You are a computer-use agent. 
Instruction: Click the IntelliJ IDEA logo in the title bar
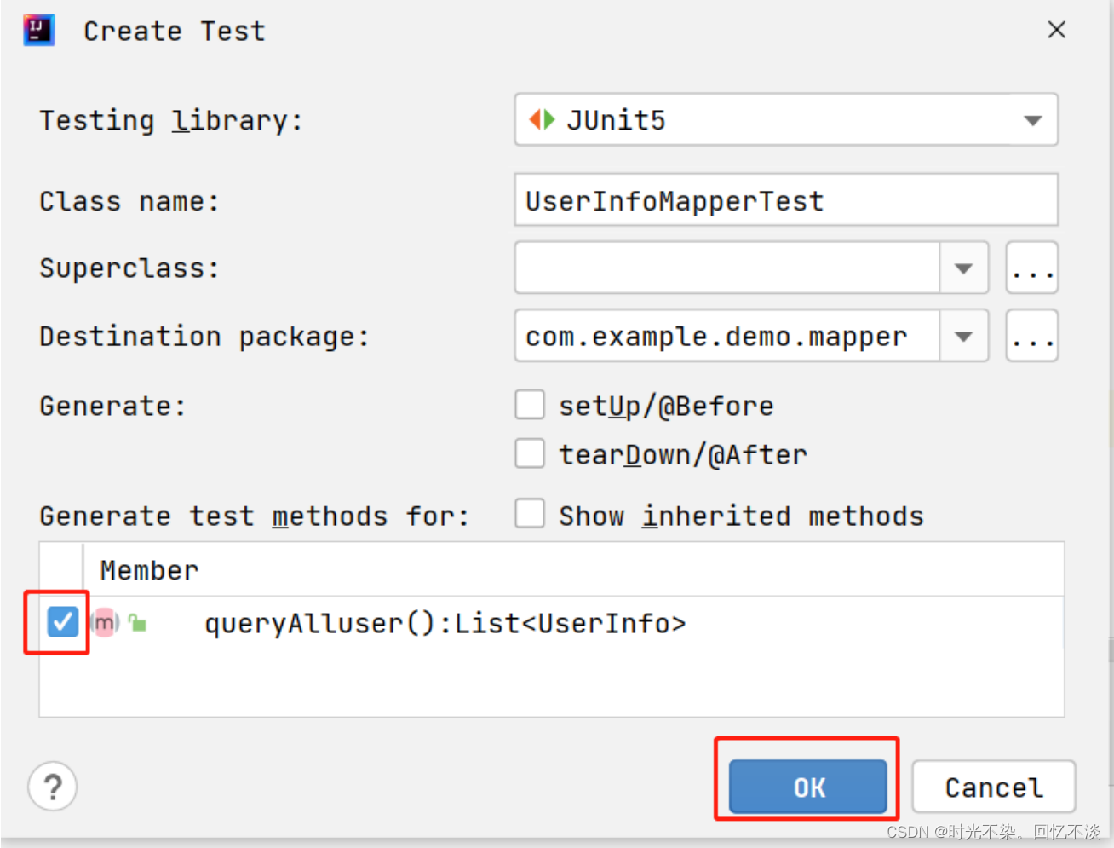[37, 29]
